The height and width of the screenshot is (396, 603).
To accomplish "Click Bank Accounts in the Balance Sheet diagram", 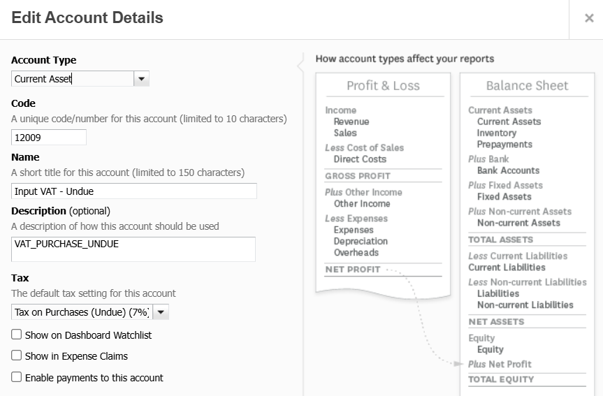I will pos(508,170).
